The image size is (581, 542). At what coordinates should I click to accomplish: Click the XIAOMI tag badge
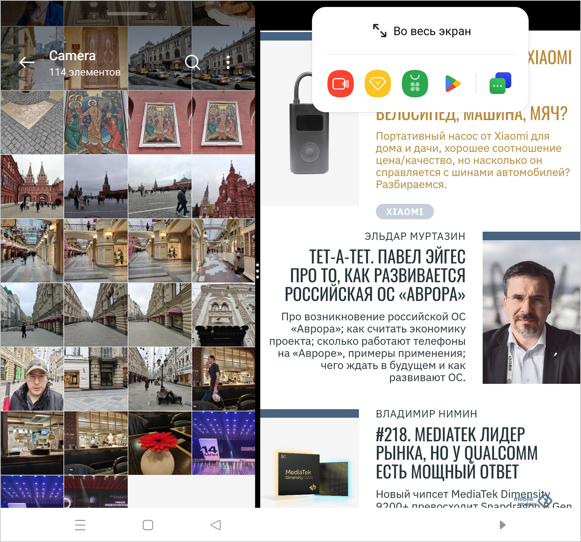[x=405, y=212]
